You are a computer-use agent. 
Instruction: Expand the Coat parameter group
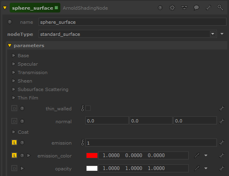(x=14, y=132)
